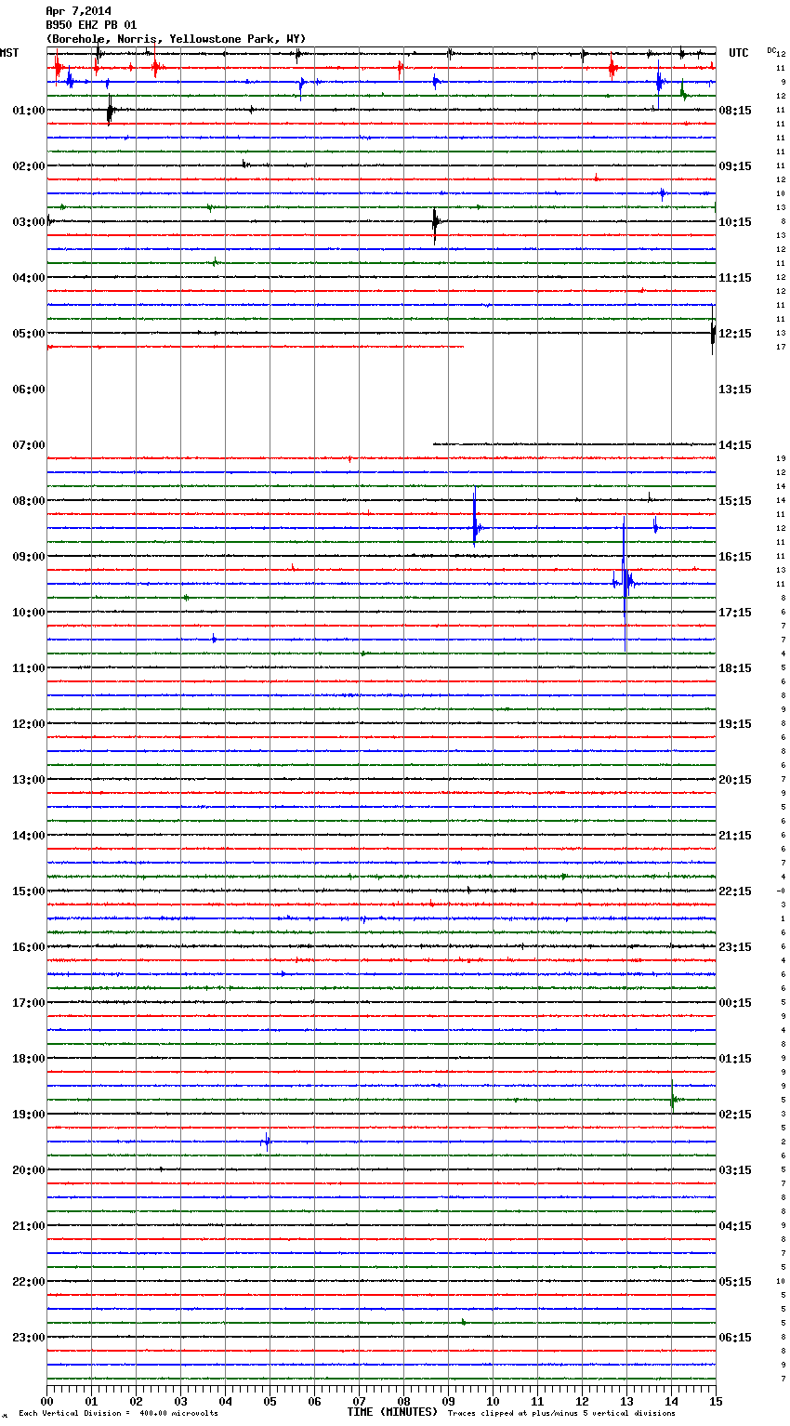The width and height of the screenshot is (790, 1426).
Task: Select the '02:00' MST time label
Action: (29, 166)
